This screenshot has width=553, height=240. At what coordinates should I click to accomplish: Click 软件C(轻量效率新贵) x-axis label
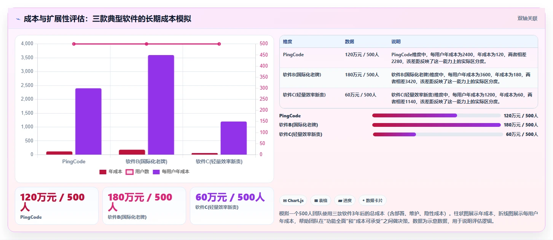219,161
